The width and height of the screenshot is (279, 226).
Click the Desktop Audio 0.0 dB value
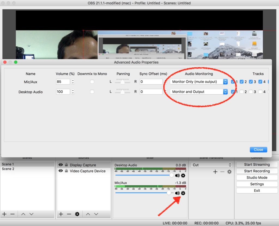click(181, 165)
